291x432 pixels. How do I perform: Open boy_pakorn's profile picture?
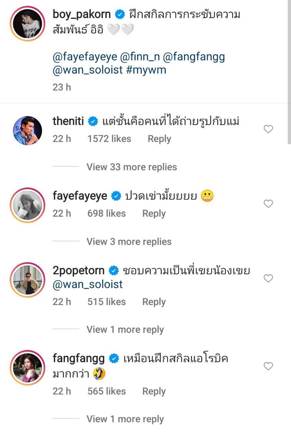27,23
